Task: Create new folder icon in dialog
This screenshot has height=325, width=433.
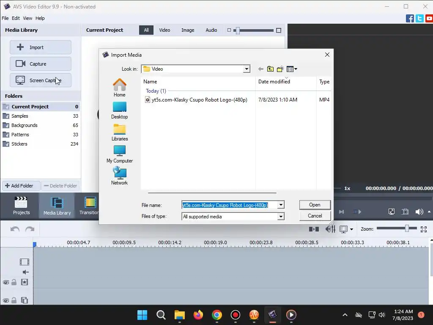Action: point(280,69)
